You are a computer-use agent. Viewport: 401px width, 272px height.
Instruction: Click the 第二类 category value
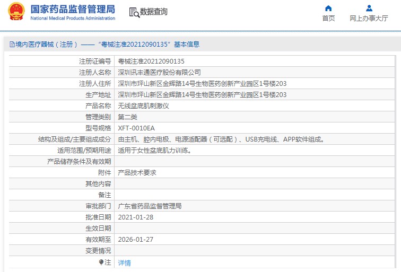point(127,117)
